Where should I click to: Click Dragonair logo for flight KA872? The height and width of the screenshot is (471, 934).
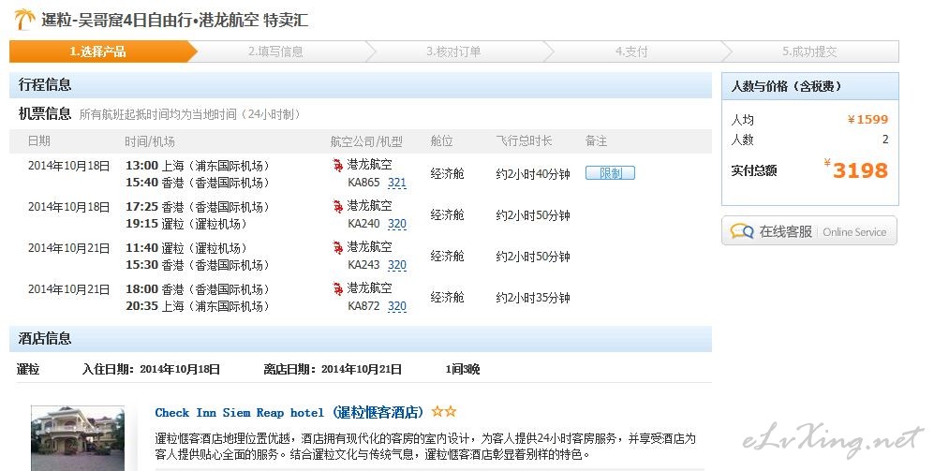338,288
